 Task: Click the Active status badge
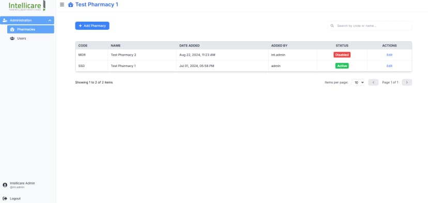click(342, 66)
